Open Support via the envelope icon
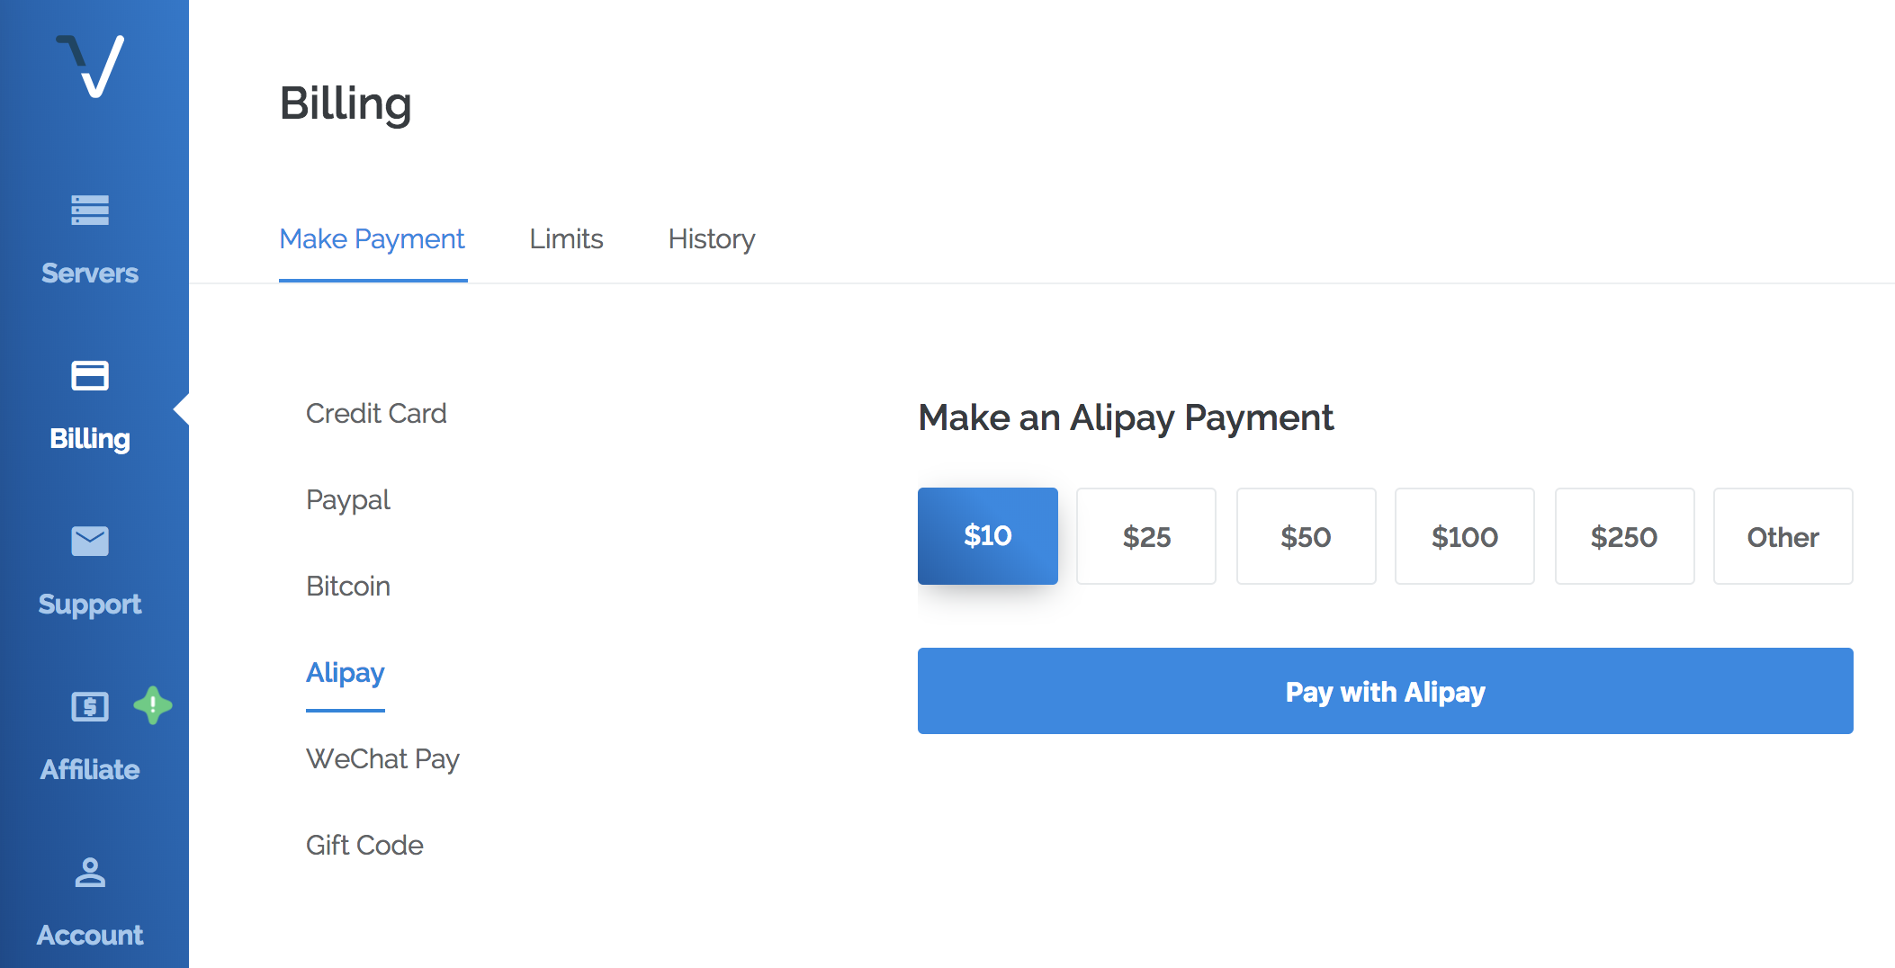This screenshot has width=1895, height=968. coord(90,542)
